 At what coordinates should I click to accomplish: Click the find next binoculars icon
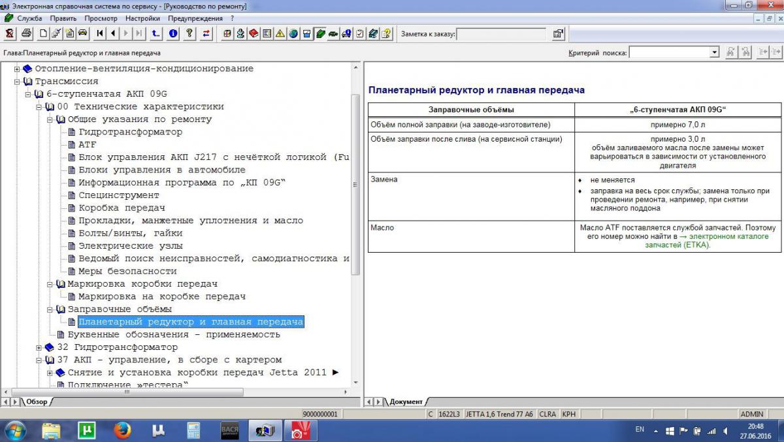745,52
